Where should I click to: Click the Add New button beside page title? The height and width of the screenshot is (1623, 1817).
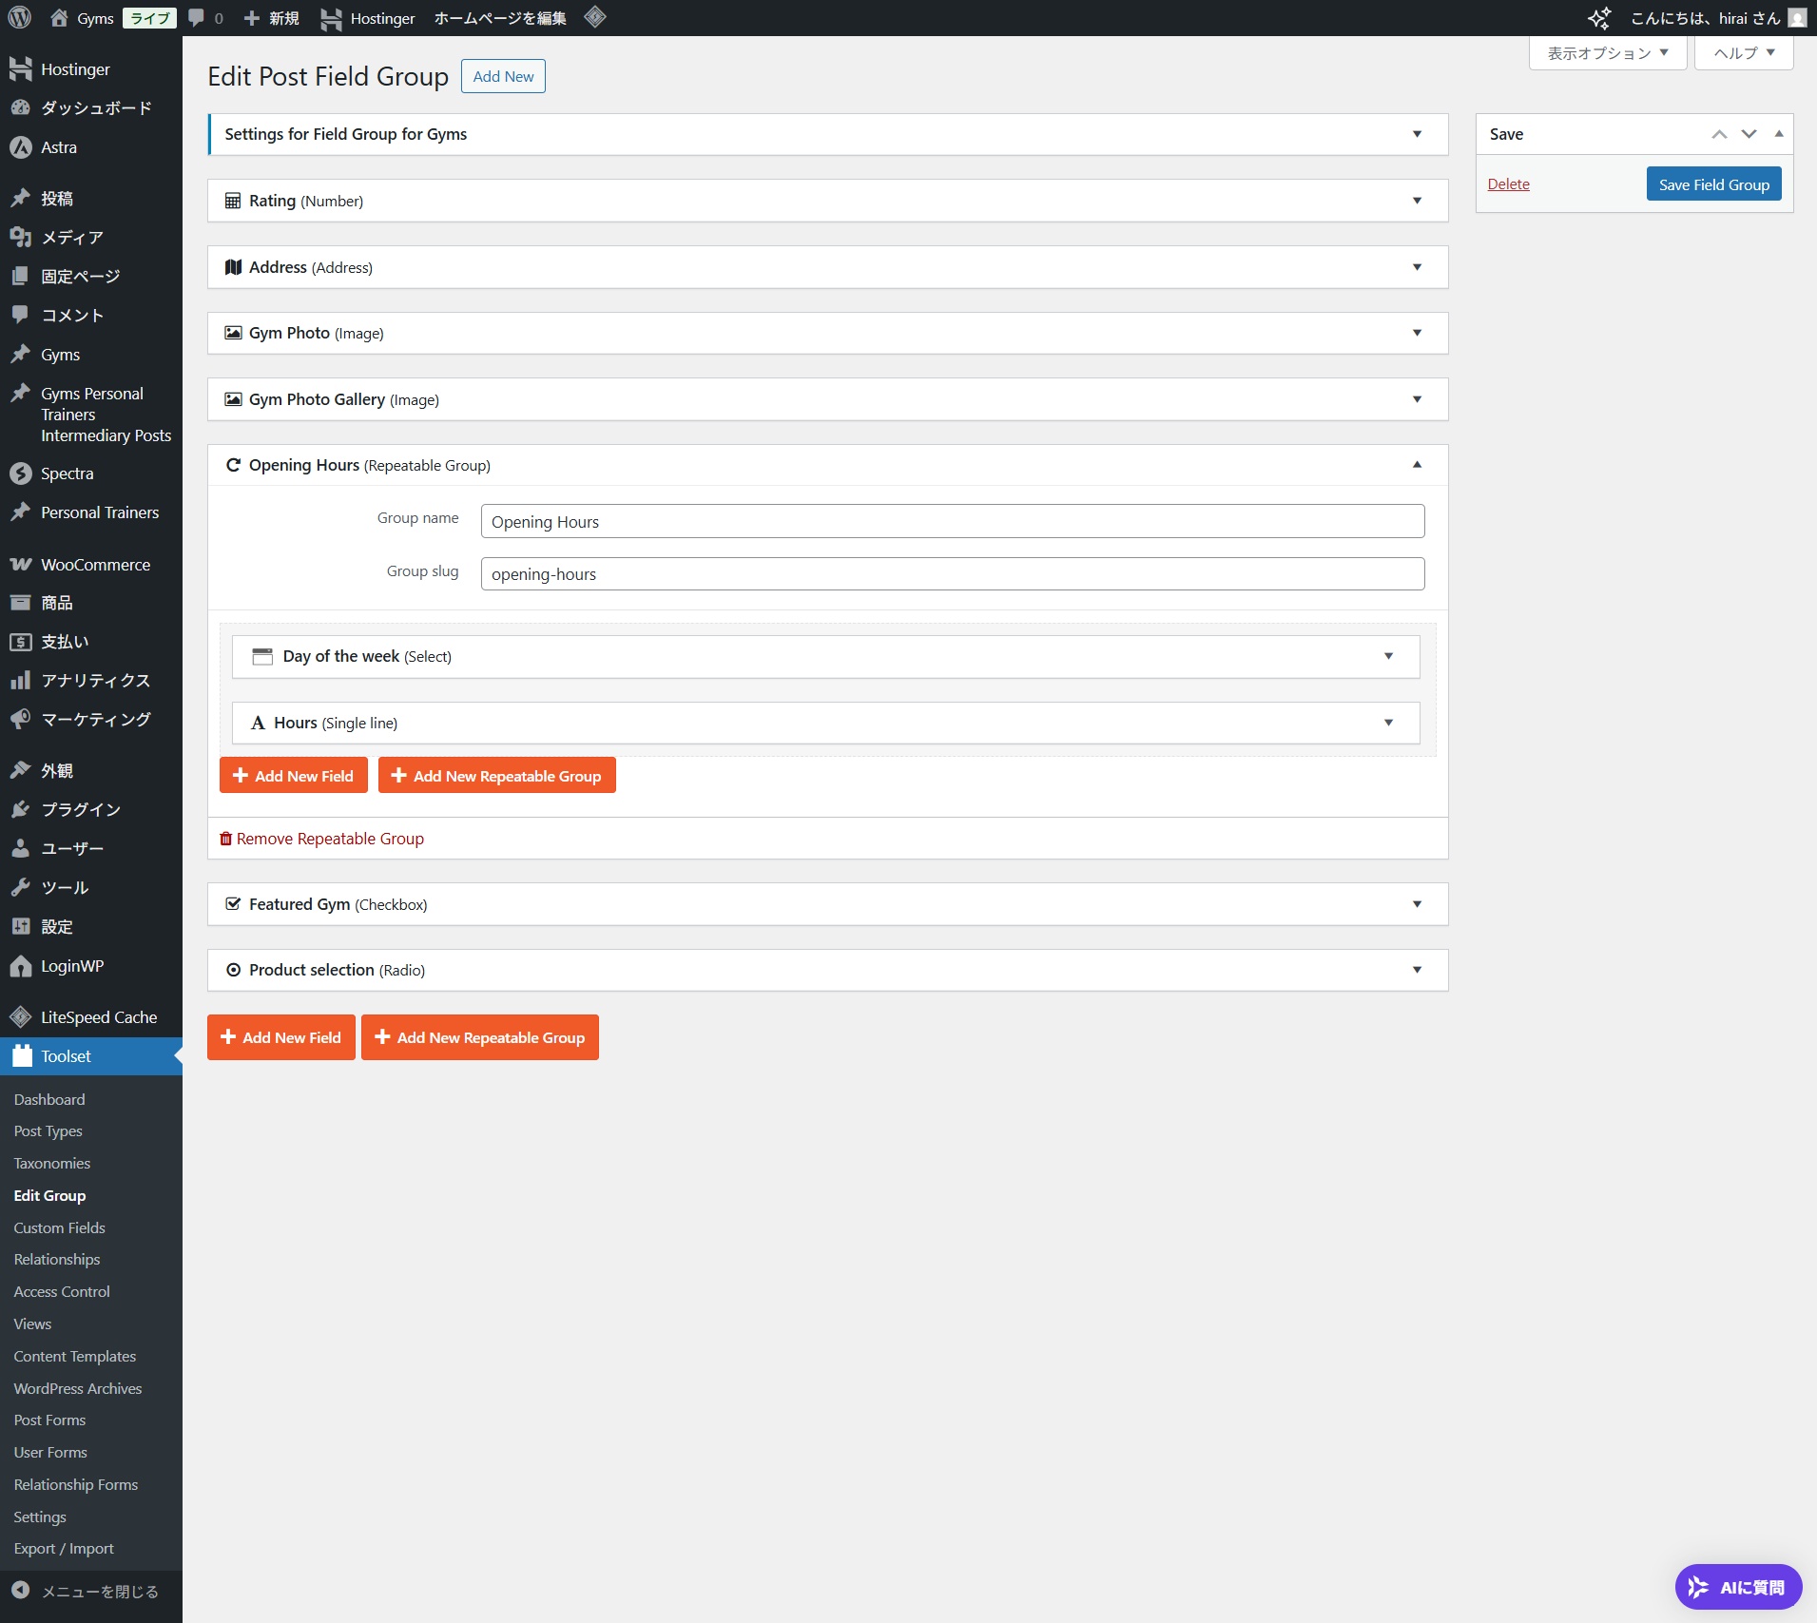coord(503,76)
